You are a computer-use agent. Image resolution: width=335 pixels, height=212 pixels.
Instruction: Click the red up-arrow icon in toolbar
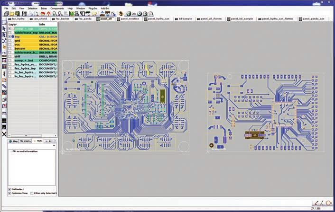(x=48, y=14)
